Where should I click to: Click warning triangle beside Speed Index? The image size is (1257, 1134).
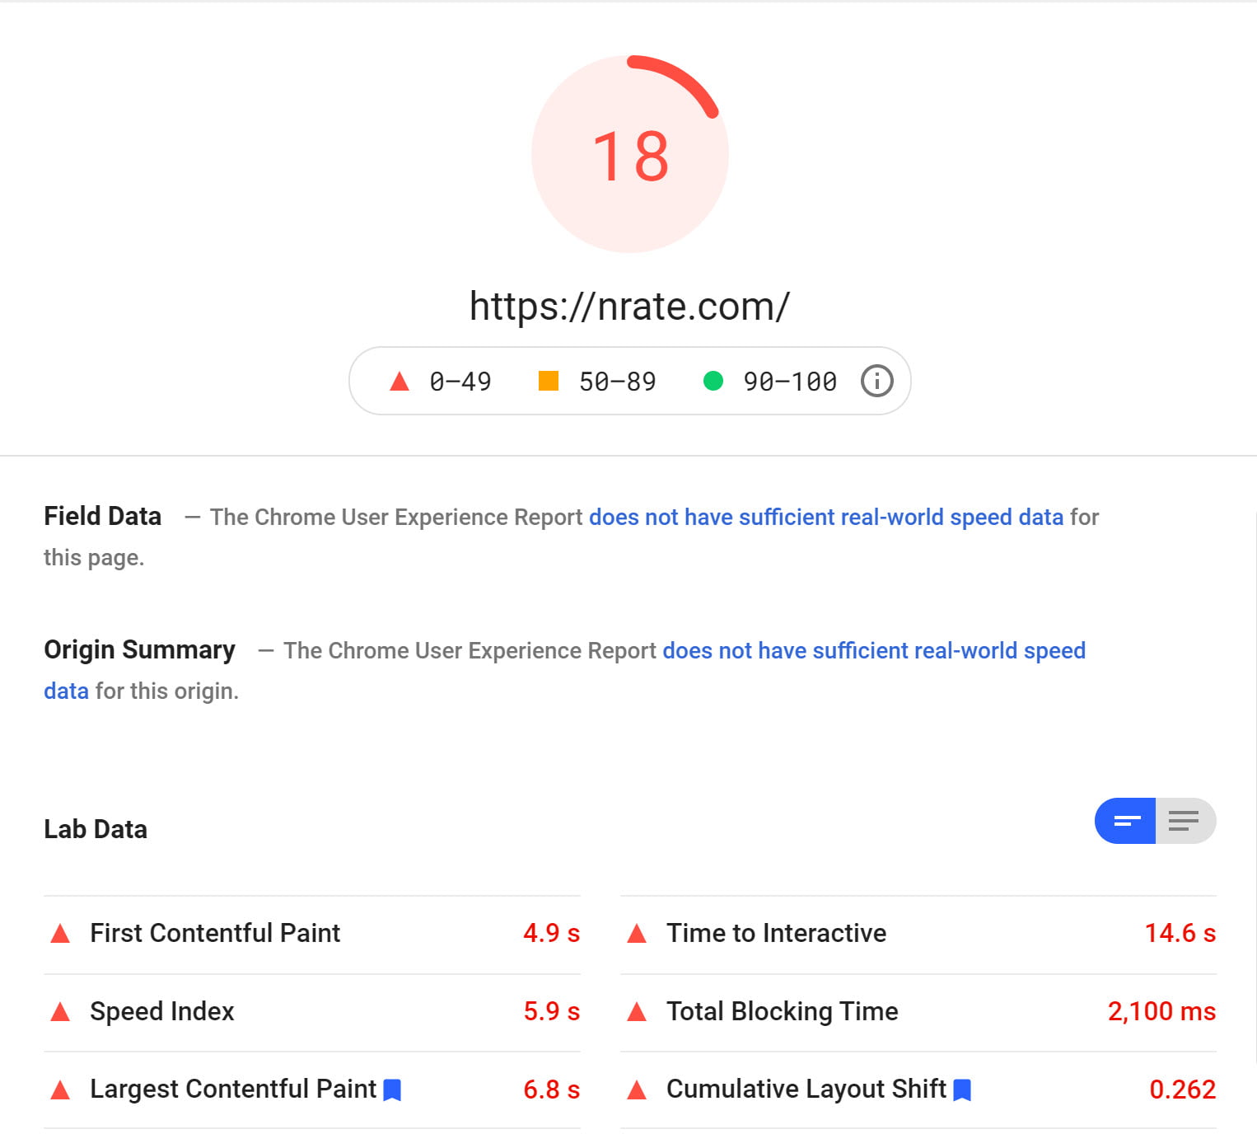pos(60,1012)
